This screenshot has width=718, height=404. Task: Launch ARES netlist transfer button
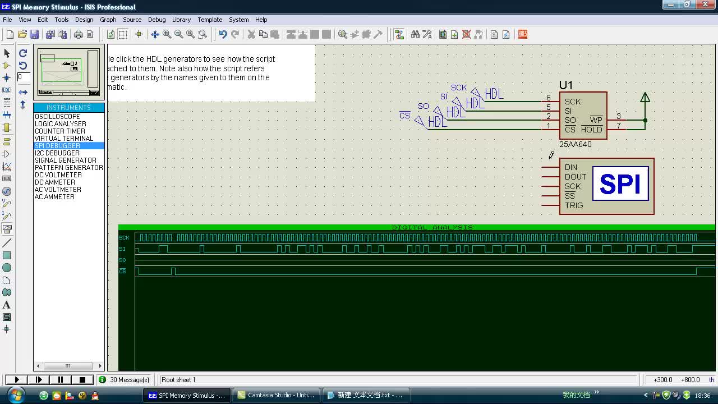(x=522, y=34)
